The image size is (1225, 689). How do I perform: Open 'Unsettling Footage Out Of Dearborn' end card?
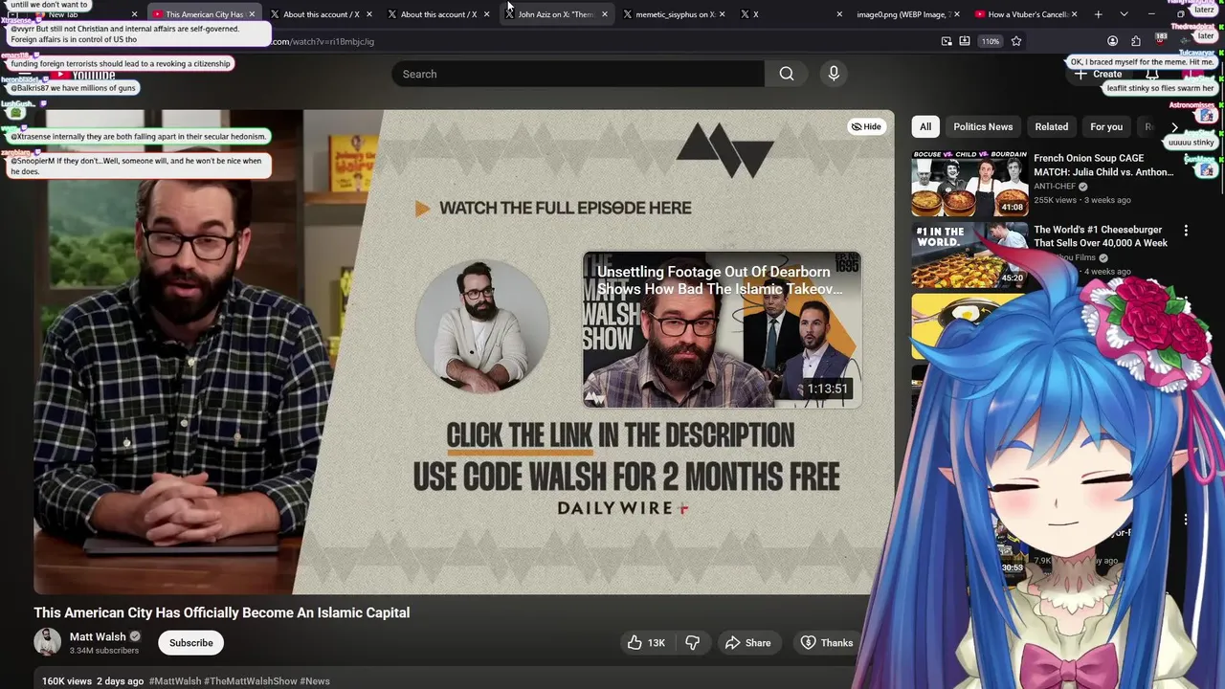722,329
